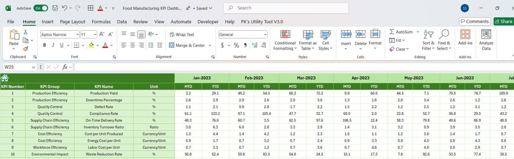The image size is (514, 159).
Task: Click the Add-ins icon
Action: pyautogui.click(x=465, y=38)
